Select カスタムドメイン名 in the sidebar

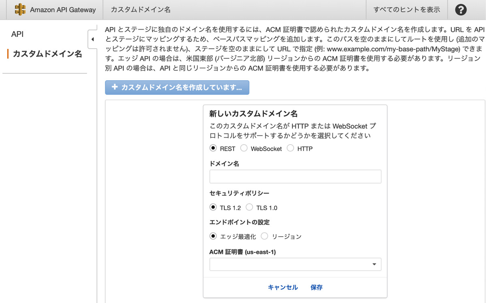point(47,54)
